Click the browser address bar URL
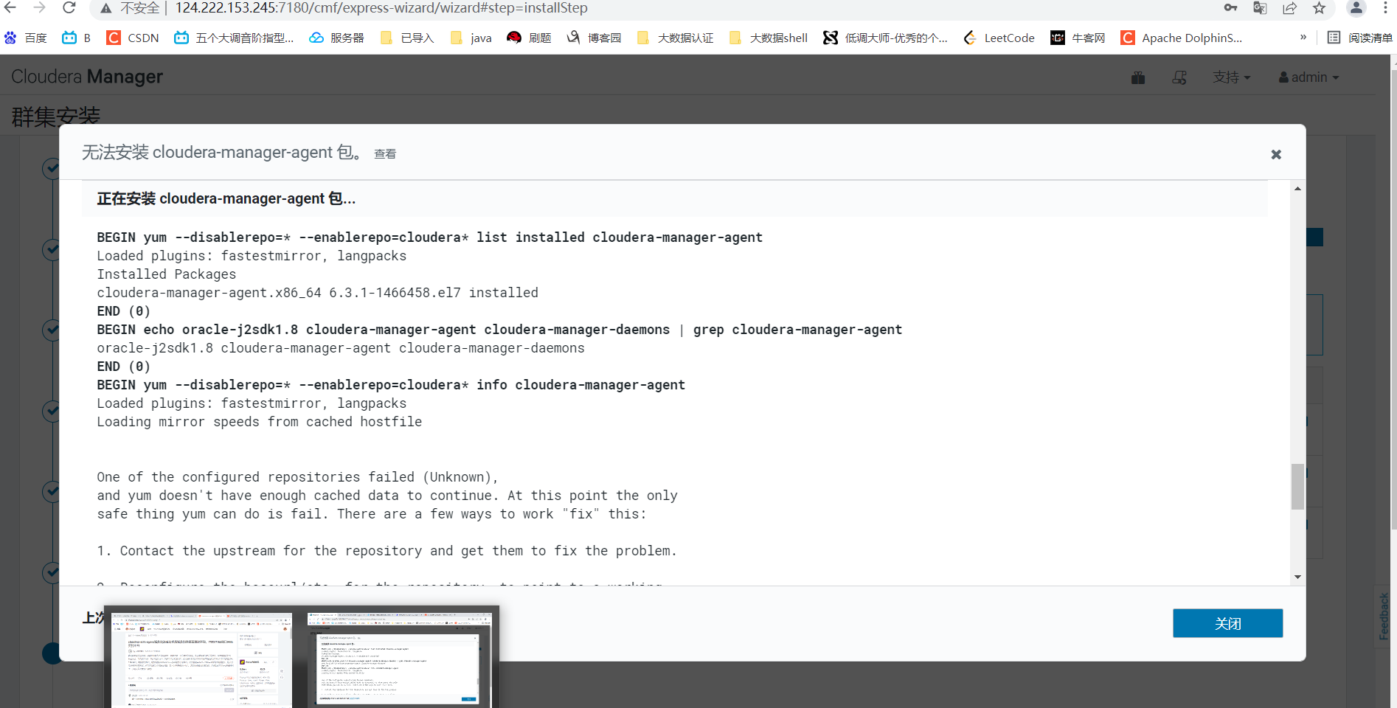The height and width of the screenshot is (708, 1397). coord(381,8)
